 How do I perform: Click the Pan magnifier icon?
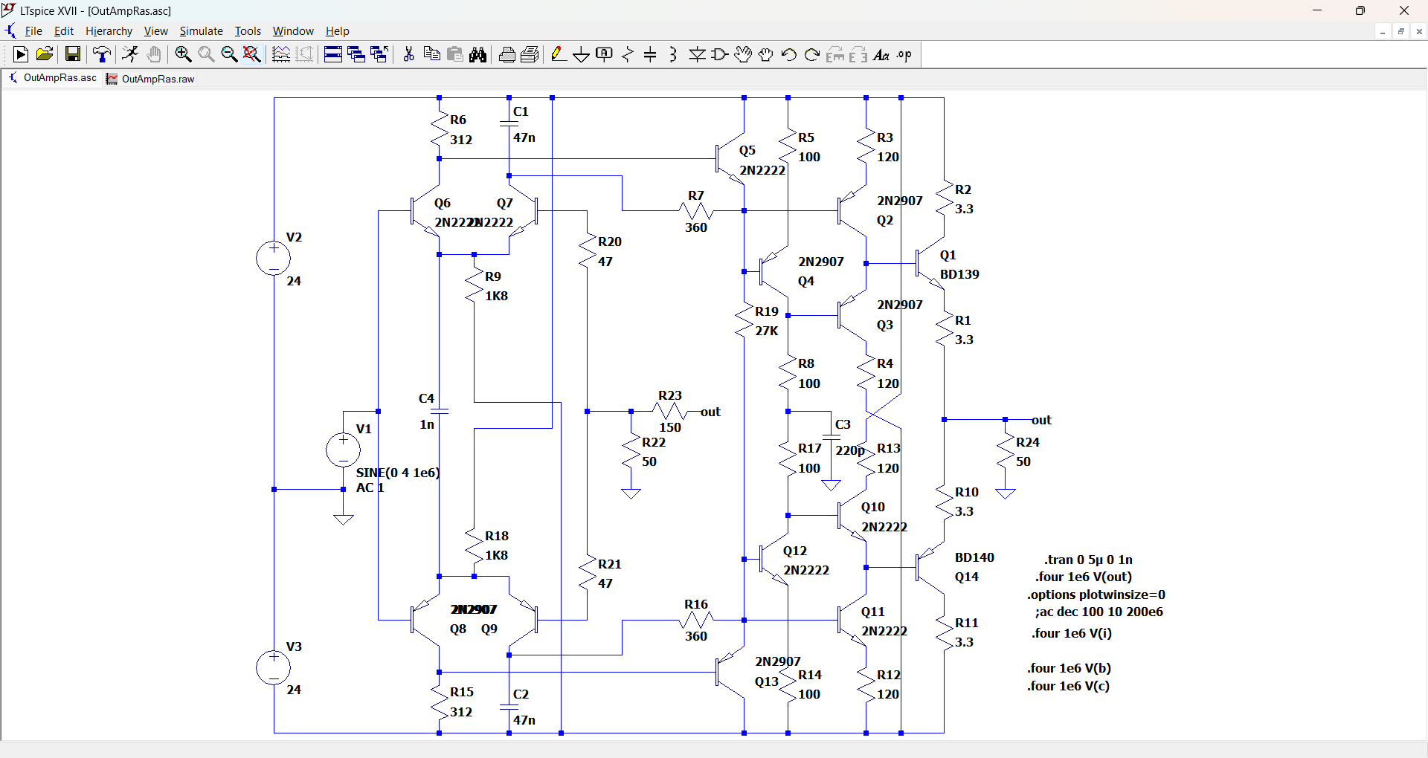click(x=206, y=54)
